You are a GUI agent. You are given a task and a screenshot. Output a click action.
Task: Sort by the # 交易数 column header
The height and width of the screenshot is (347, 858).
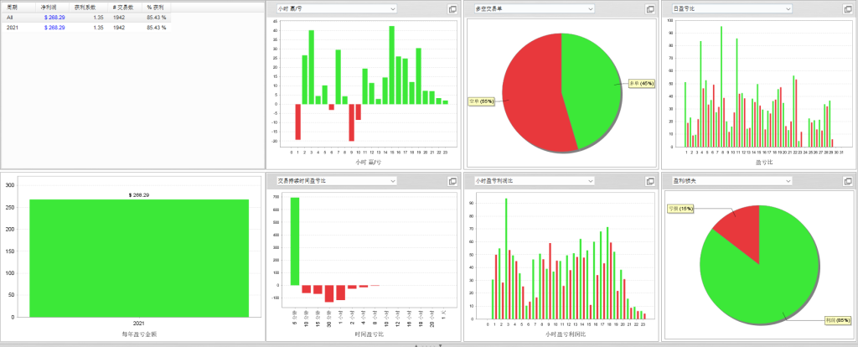point(125,8)
